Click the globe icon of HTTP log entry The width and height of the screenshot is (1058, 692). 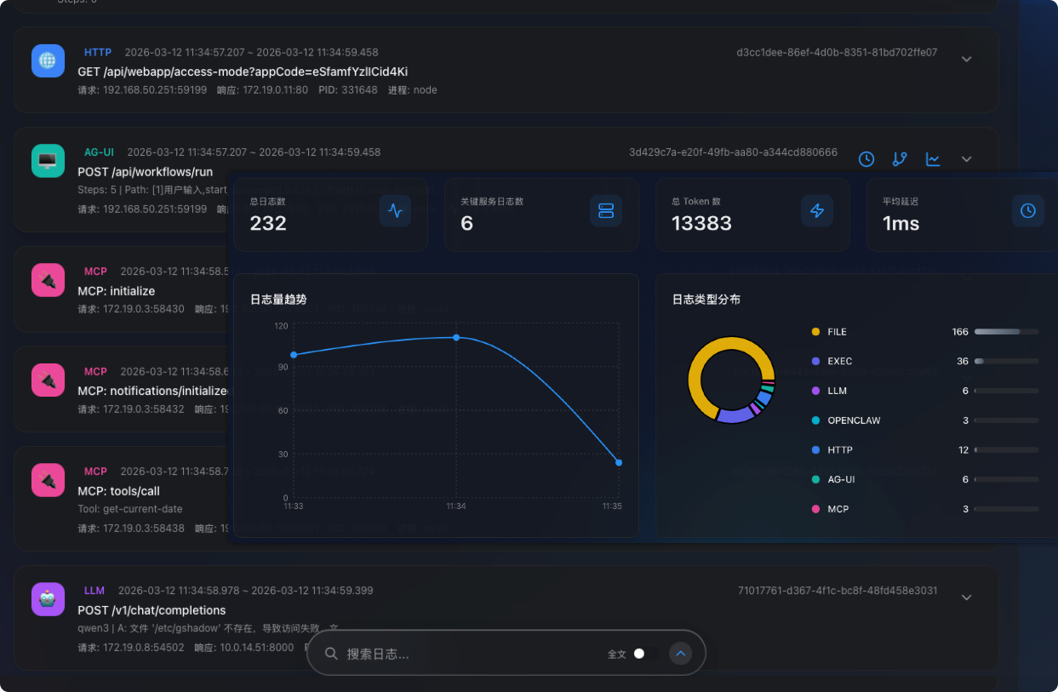48,60
